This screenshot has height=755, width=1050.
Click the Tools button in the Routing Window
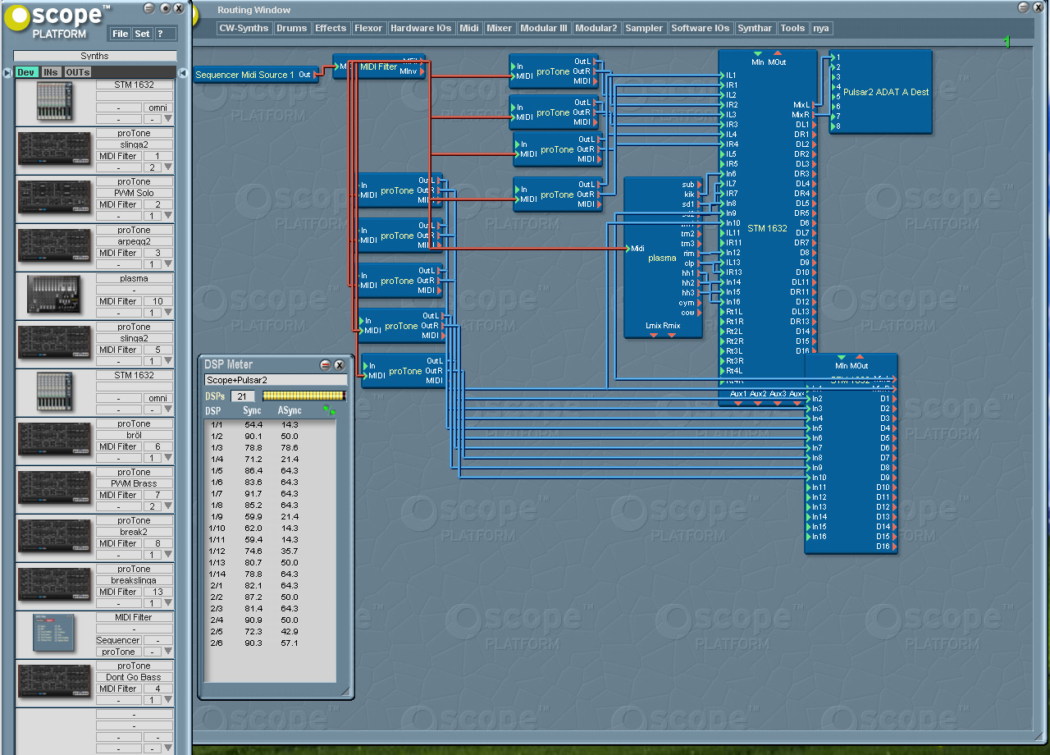(792, 27)
